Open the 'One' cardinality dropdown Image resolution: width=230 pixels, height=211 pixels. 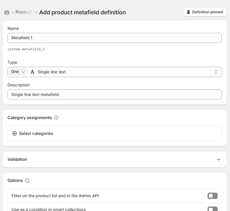(18, 72)
